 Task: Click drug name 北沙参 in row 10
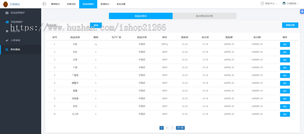[75, 114]
